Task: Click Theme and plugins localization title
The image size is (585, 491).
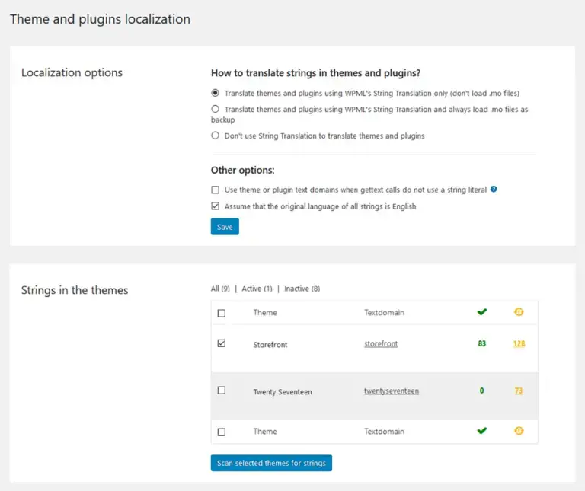Action: click(100, 19)
